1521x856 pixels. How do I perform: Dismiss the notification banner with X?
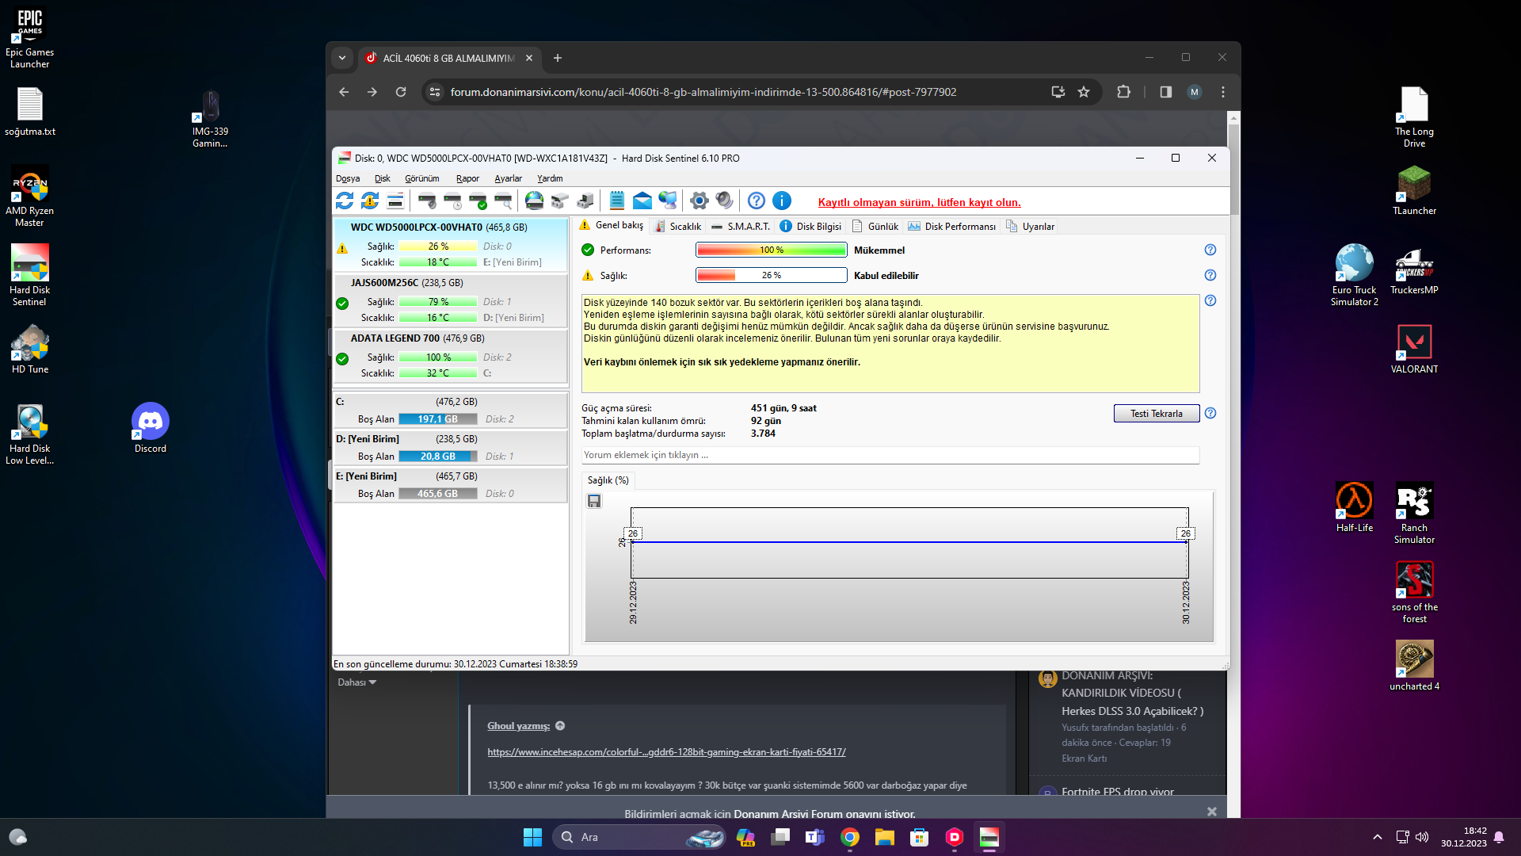click(x=1211, y=812)
